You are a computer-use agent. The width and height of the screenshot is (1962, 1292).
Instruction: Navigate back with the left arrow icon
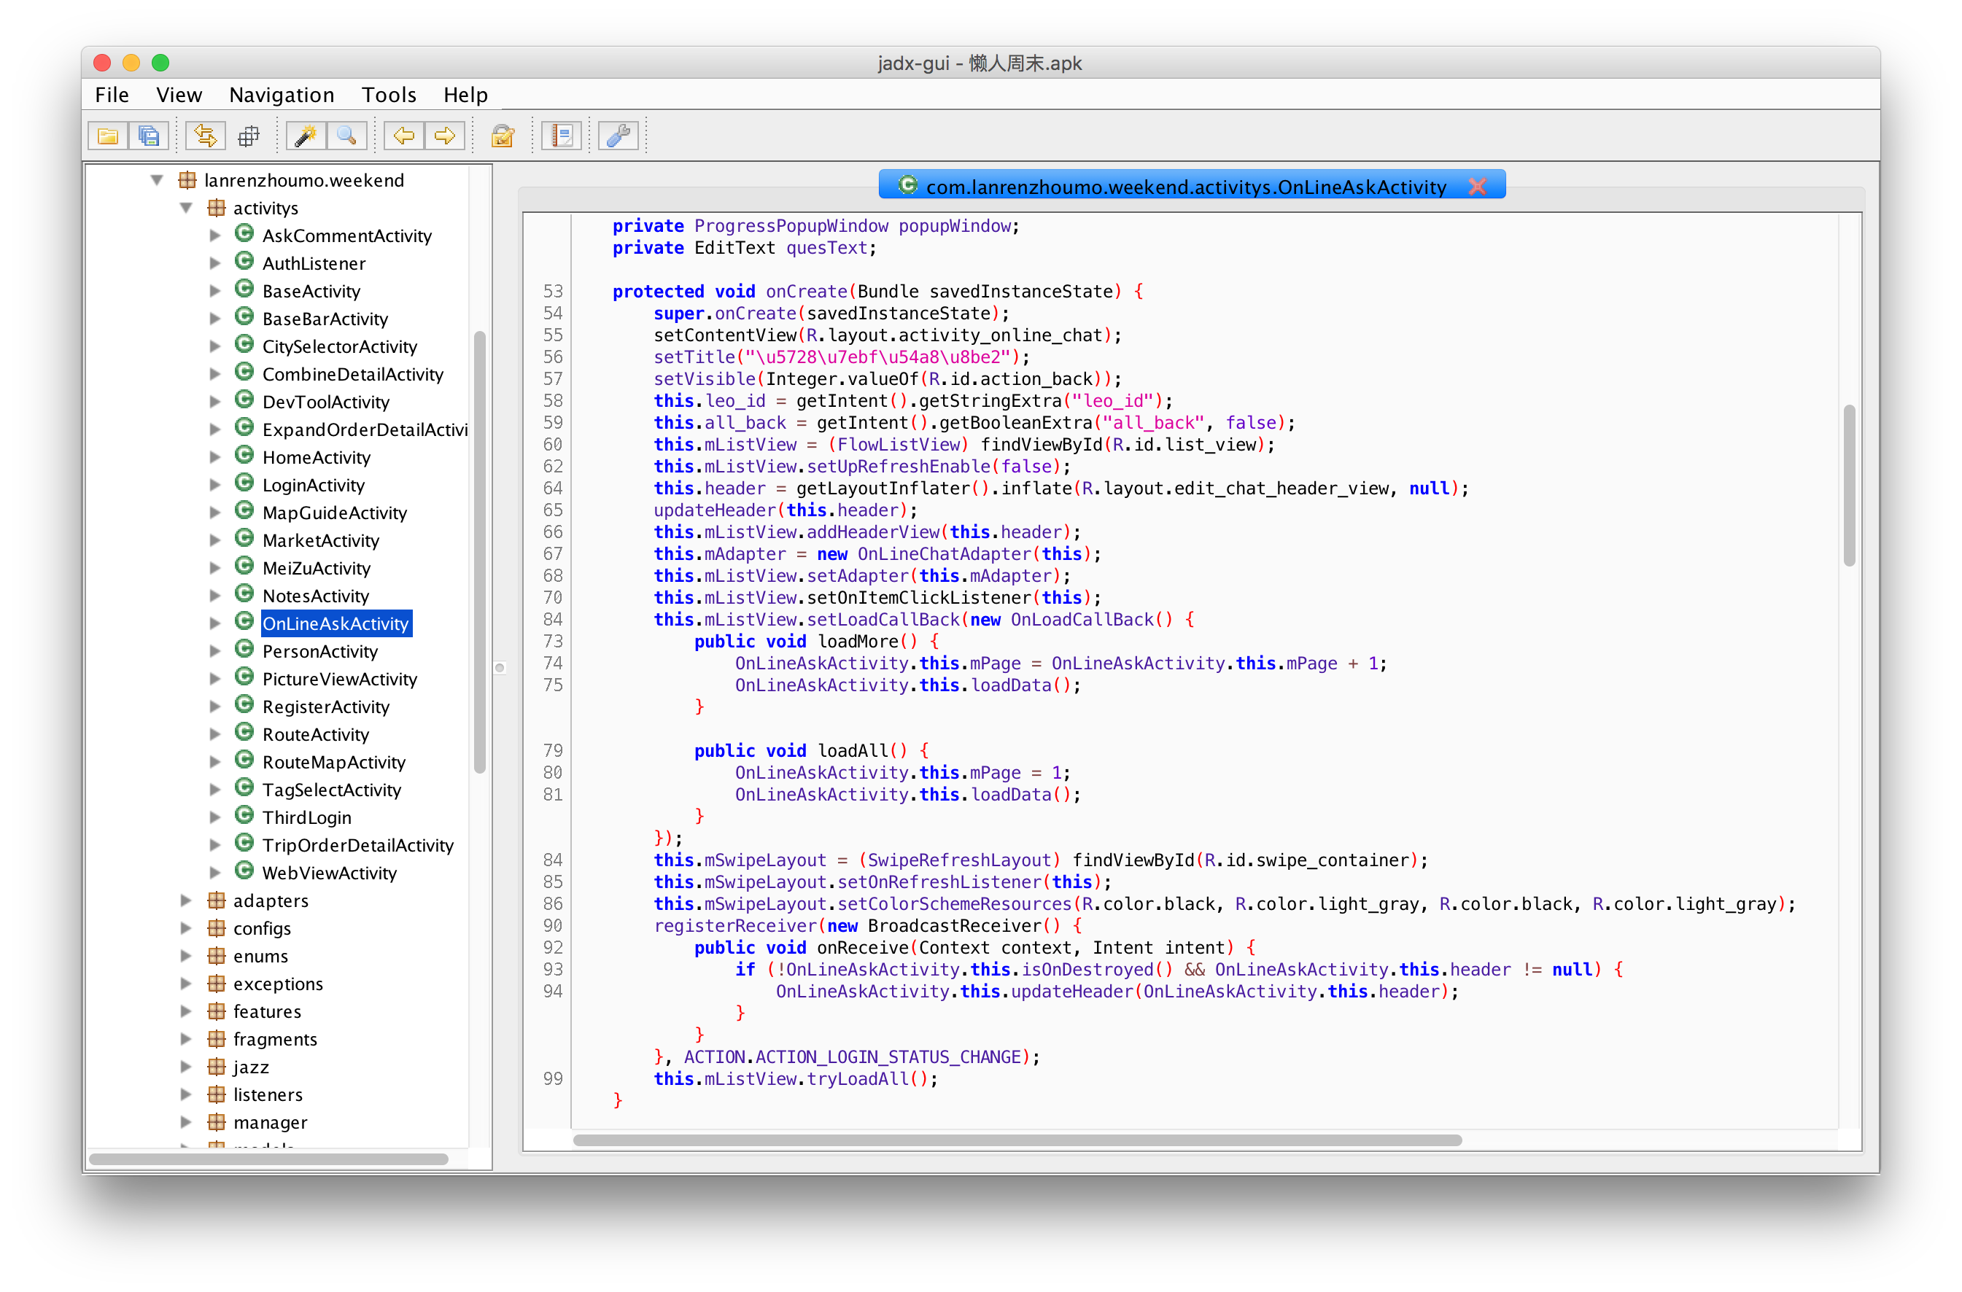[x=404, y=136]
